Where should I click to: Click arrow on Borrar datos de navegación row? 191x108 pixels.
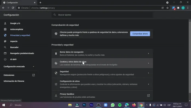(x=148, y=53)
